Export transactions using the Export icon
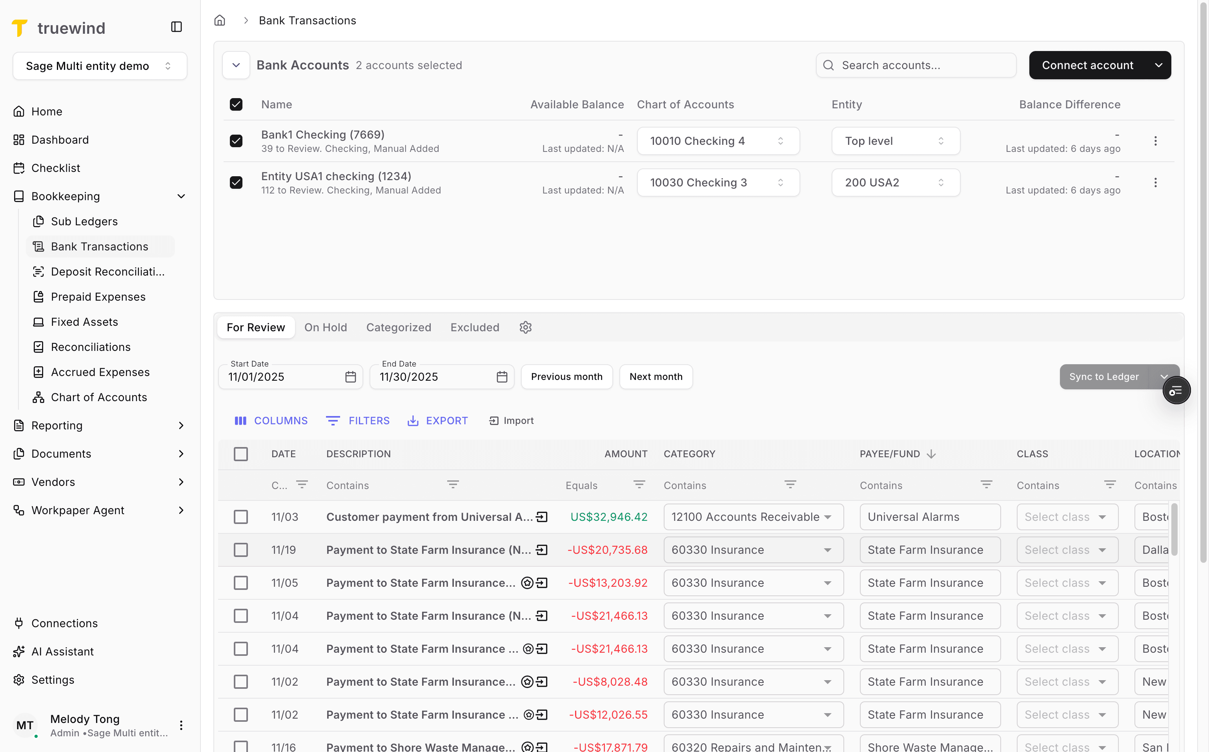The width and height of the screenshot is (1209, 752). pyautogui.click(x=413, y=420)
